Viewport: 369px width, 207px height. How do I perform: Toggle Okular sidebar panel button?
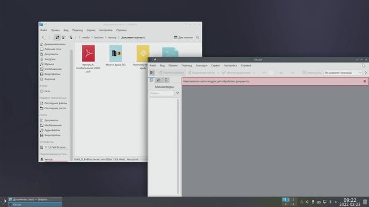(152, 73)
